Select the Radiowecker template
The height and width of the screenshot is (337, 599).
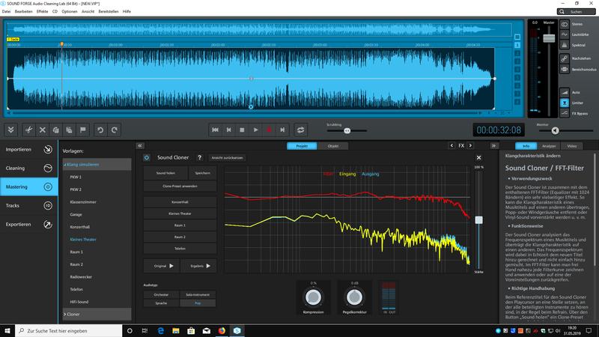(x=81, y=276)
